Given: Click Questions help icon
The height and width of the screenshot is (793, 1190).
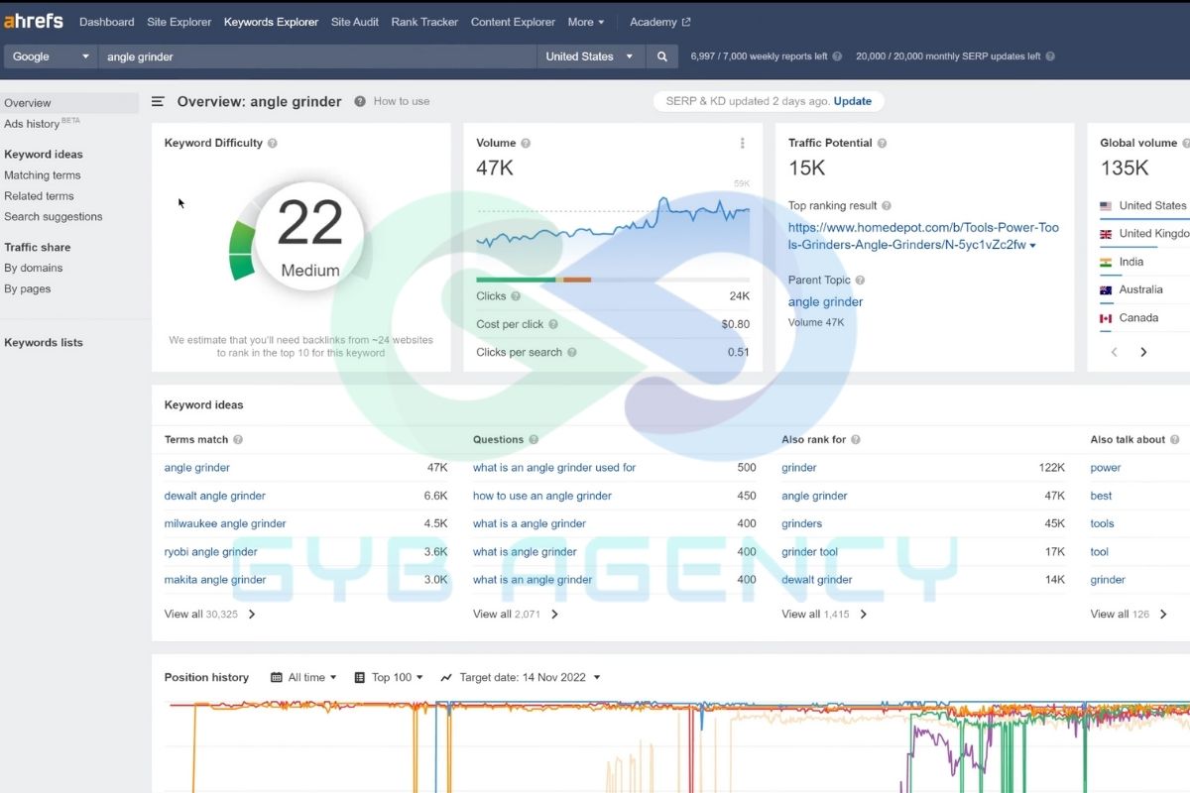Looking at the screenshot, I should [x=534, y=439].
